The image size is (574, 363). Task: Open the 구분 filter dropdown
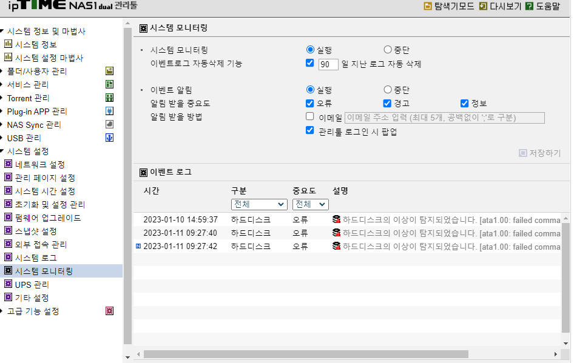pyautogui.click(x=259, y=204)
